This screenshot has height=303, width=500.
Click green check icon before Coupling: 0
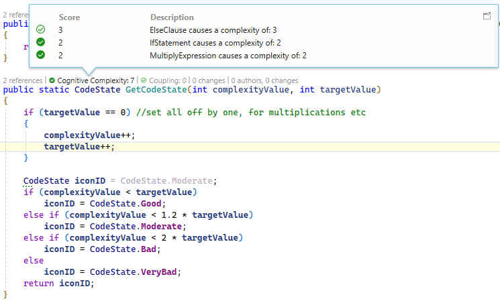[144, 80]
